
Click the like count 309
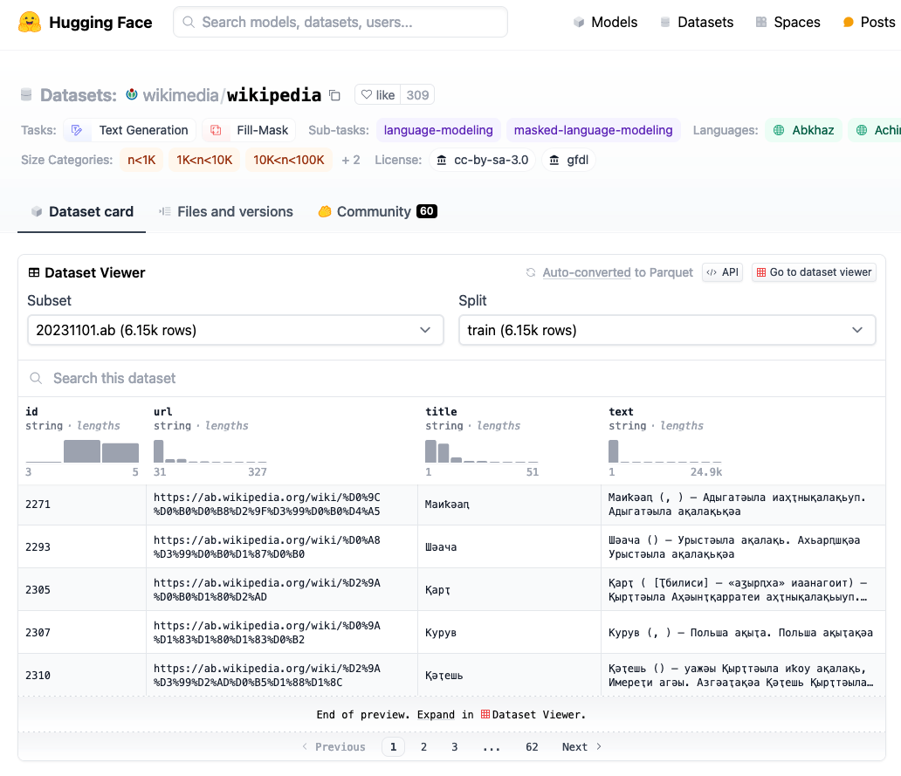coord(417,95)
